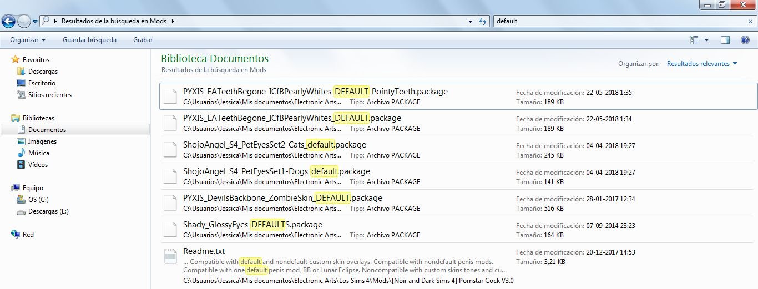The image size is (758, 289).
Task: Select PYXIS_DevilsBackbone_ZombieSkin_DEFAULT.package
Action: pos(458,203)
